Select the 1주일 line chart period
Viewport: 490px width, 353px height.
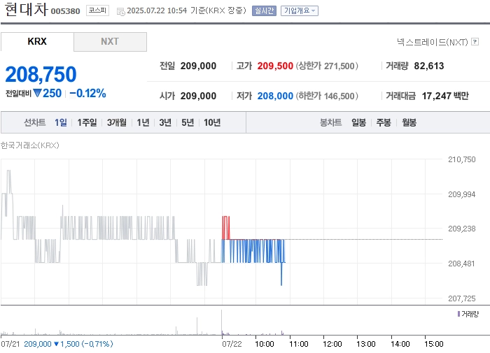click(87, 122)
